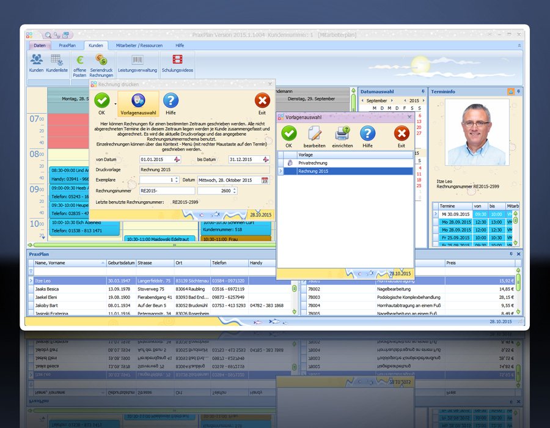Screen dimensions: 550x428
Task: Click appointment 10:30-11:00 Maidowski Edeltraut
Action: coord(159,239)
